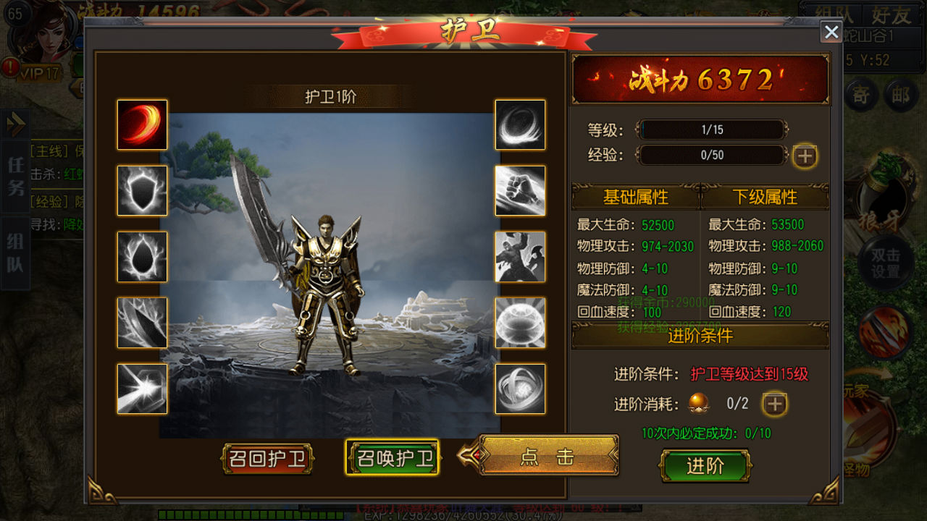The width and height of the screenshot is (927, 521).
Task: Select the white whirlwind ring skill icon
Action: coord(520,124)
